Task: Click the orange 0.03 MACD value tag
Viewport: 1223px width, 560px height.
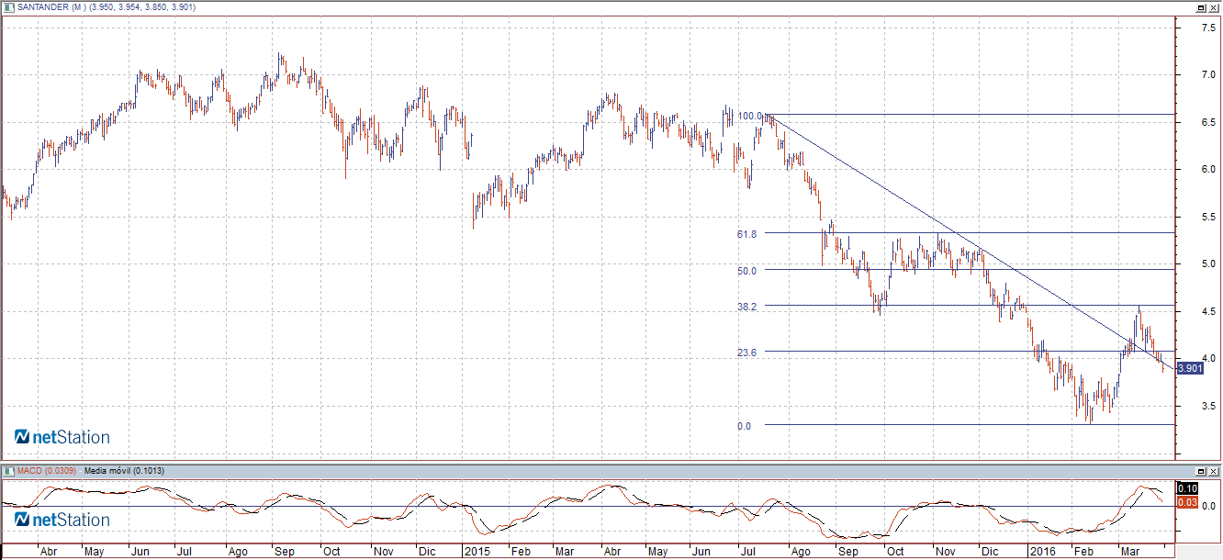Action: point(1184,502)
